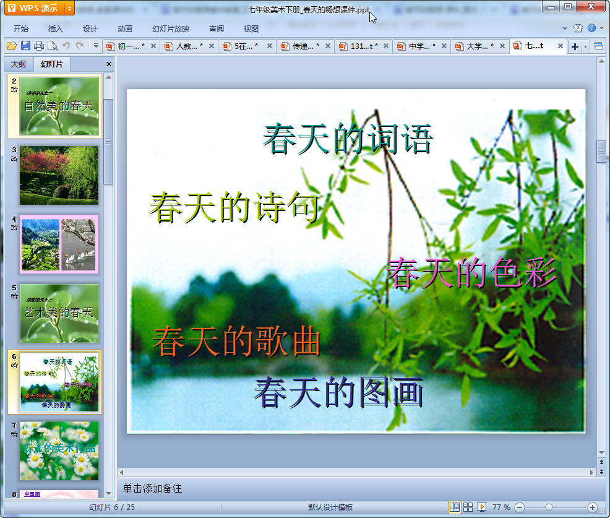Open the 幻灯片放映 ribbon tab
Image resolution: width=610 pixels, height=518 pixels.
pyautogui.click(x=171, y=29)
